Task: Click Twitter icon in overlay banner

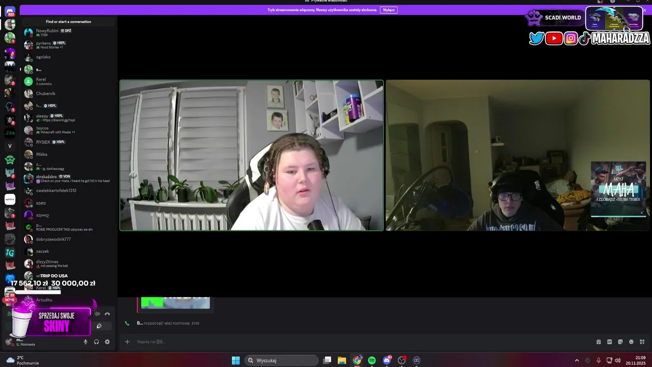Action: click(x=536, y=38)
